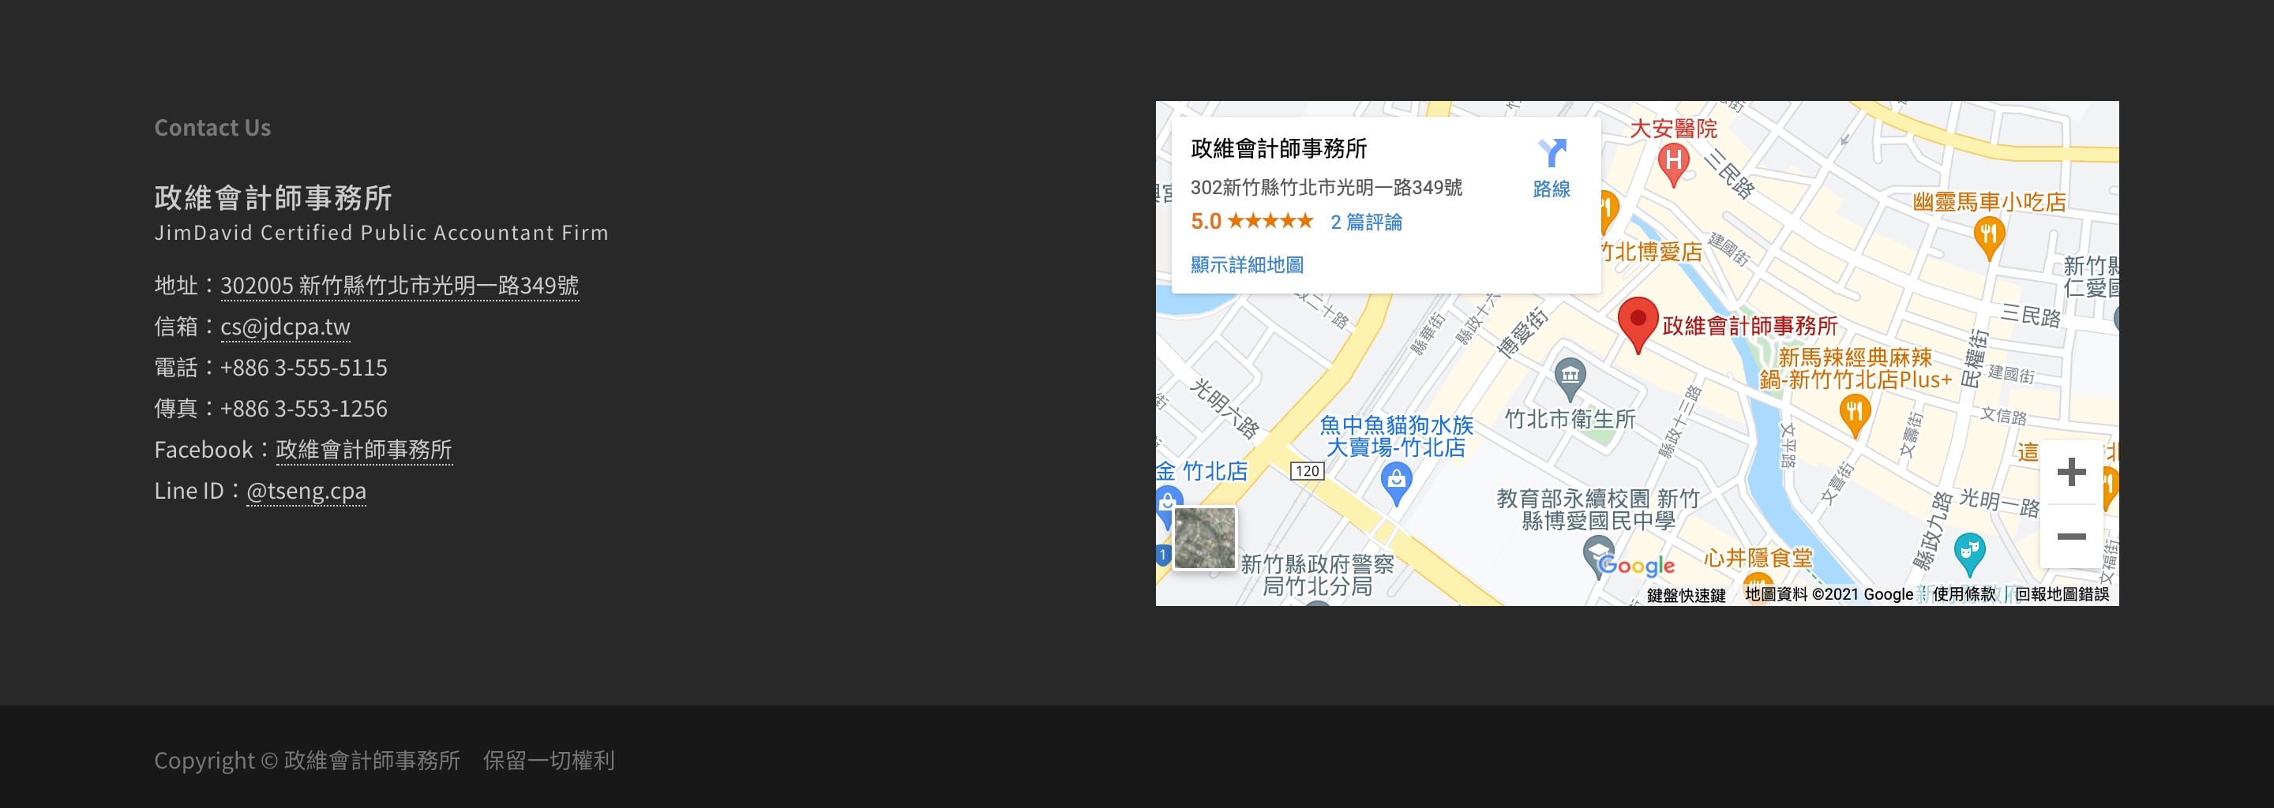Screen dimensions: 2274x808
Task: Click the 幽靈馬車小吃店 restaurant marker
Action: click(x=1988, y=238)
